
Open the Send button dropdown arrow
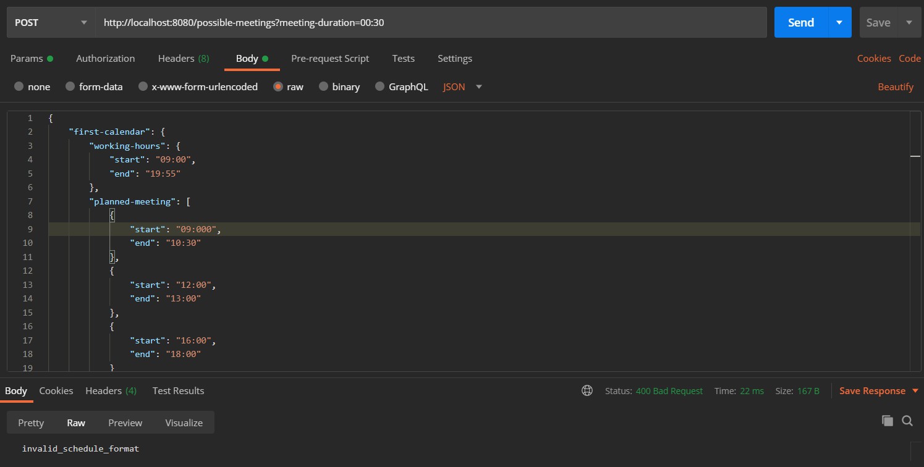[x=839, y=22]
